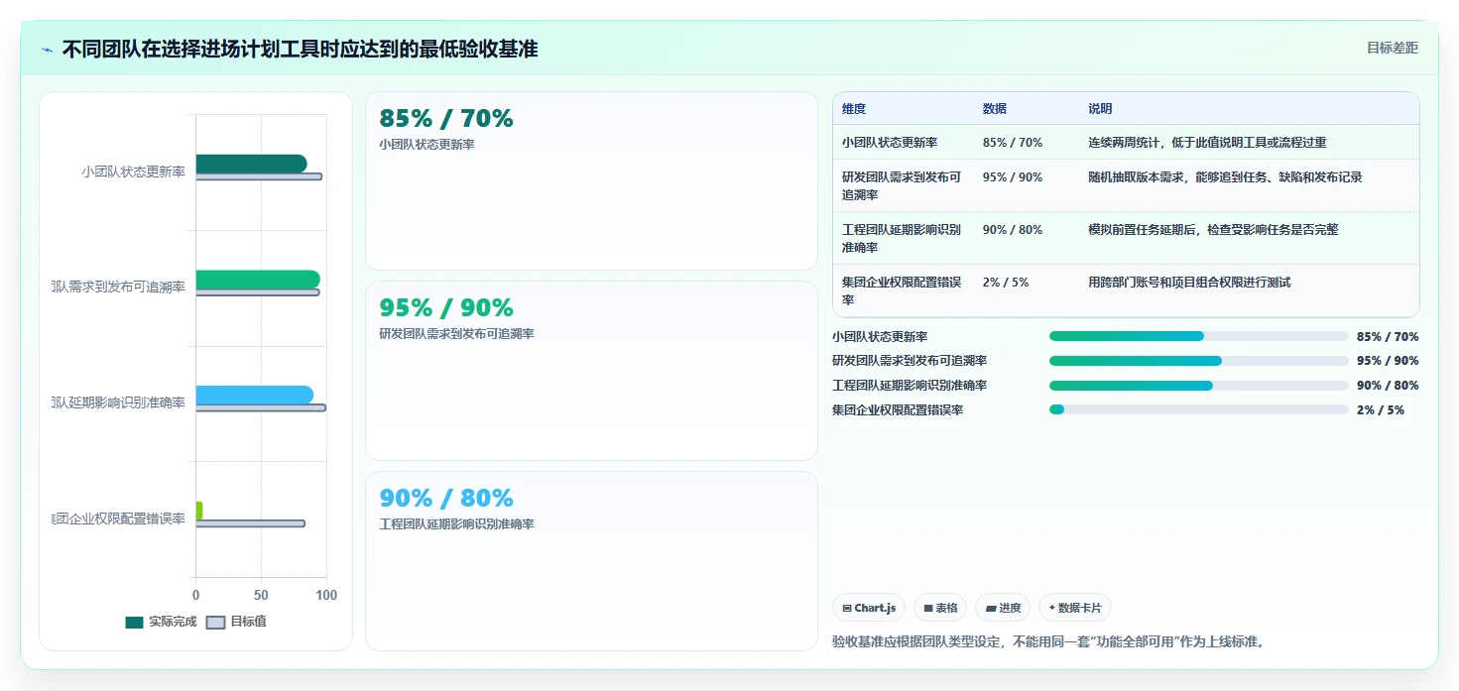Click the 小团队状态更新率 progress bar

click(1198, 336)
